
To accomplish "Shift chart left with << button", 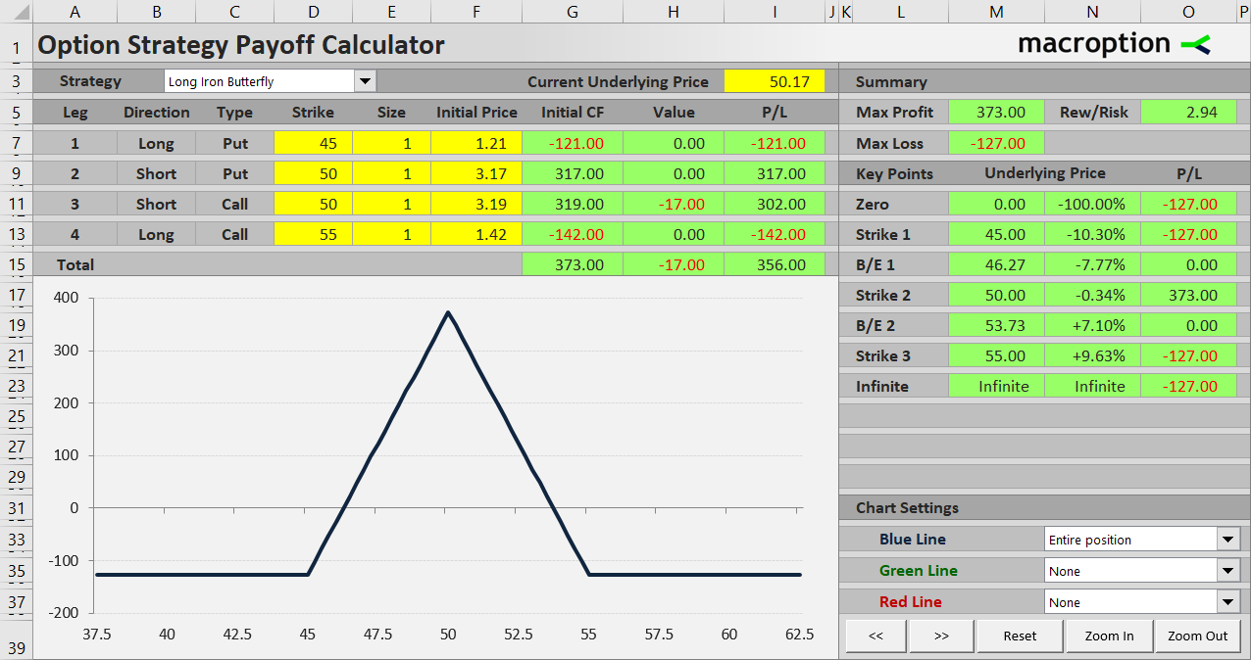I will [876, 636].
